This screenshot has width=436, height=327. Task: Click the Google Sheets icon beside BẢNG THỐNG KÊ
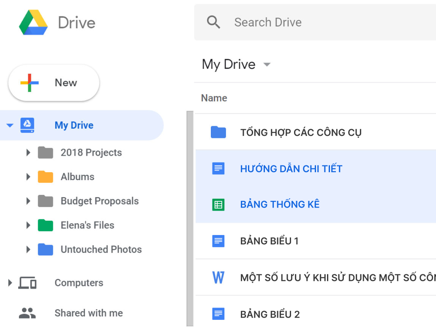click(218, 205)
